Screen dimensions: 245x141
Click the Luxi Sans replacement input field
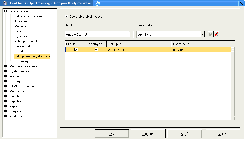point(169,34)
